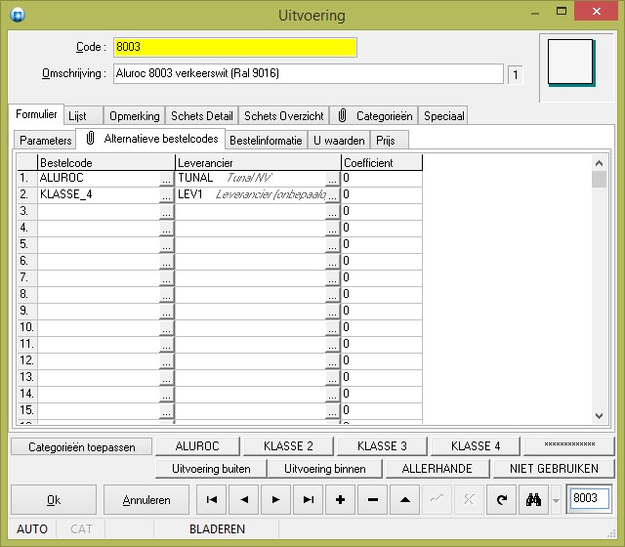Open Bestelcode lookup in row 3
625x547 pixels.
coord(167,212)
